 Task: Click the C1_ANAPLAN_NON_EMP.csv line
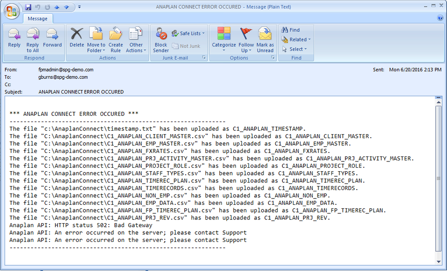click(170, 195)
